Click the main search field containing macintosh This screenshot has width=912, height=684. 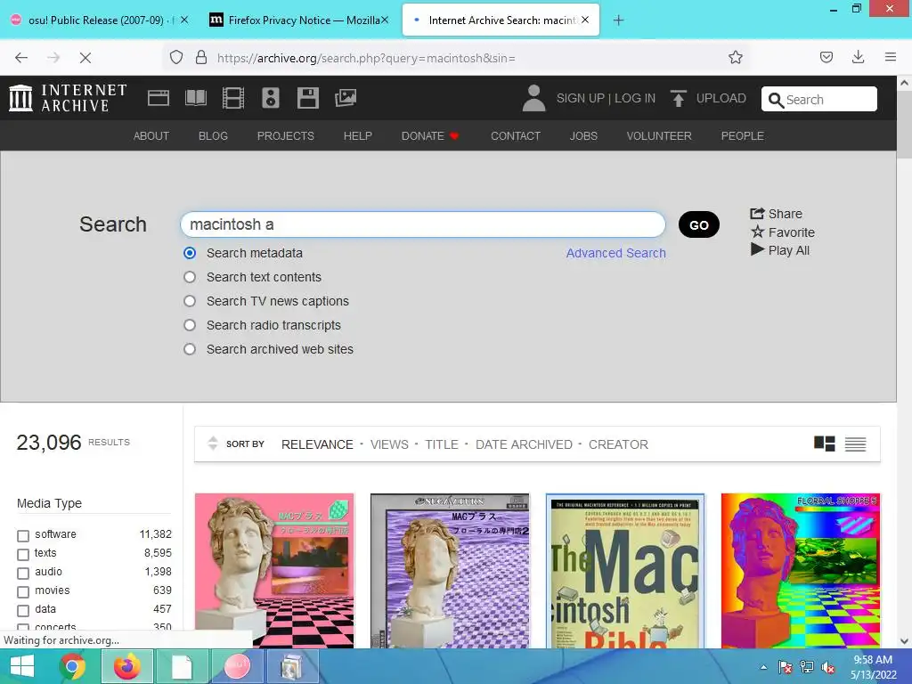423,224
